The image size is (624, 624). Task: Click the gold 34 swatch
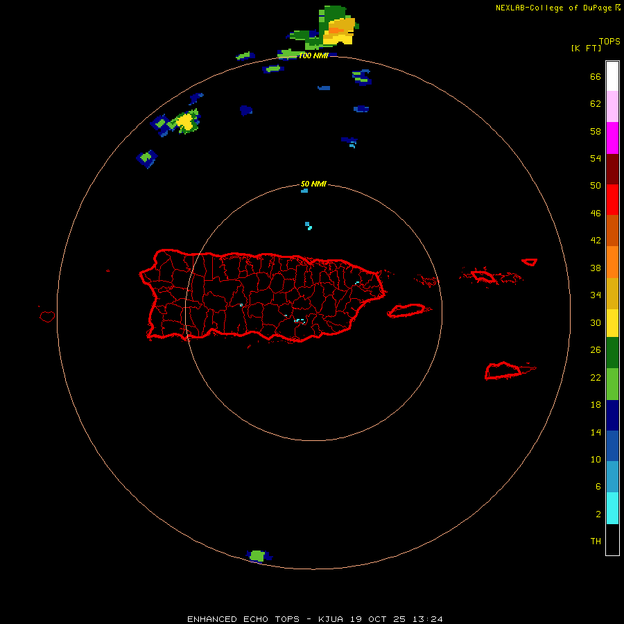coord(612,293)
